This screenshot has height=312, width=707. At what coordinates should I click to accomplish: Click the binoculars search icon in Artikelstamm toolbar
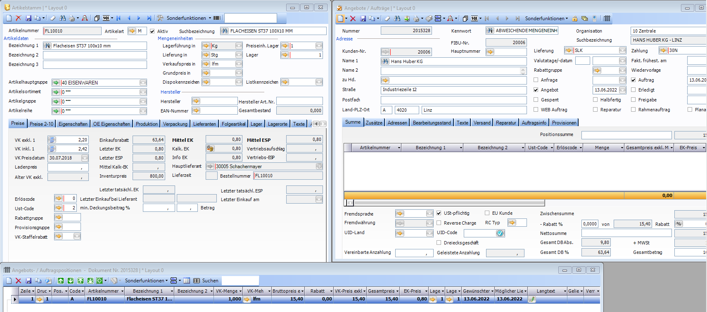(62, 18)
